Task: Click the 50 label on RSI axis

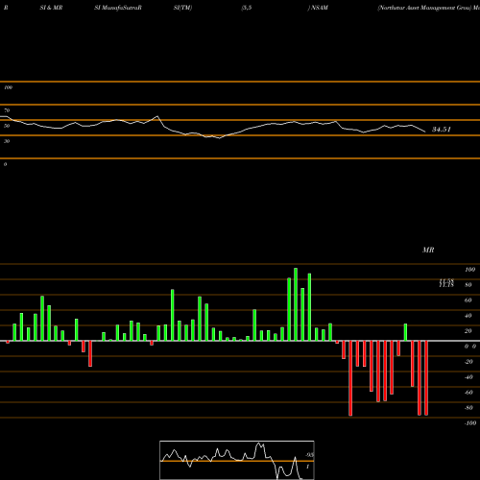Action: (x=7, y=126)
